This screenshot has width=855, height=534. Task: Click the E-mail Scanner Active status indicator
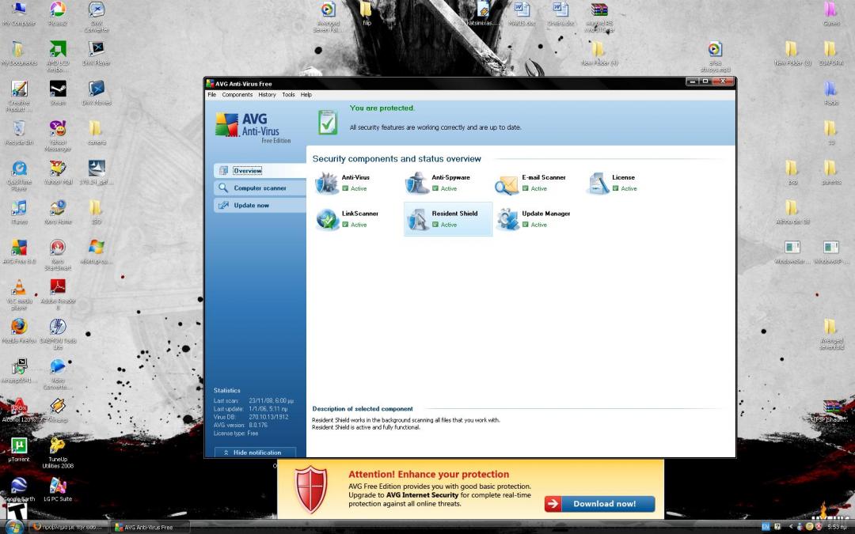tap(534, 188)
